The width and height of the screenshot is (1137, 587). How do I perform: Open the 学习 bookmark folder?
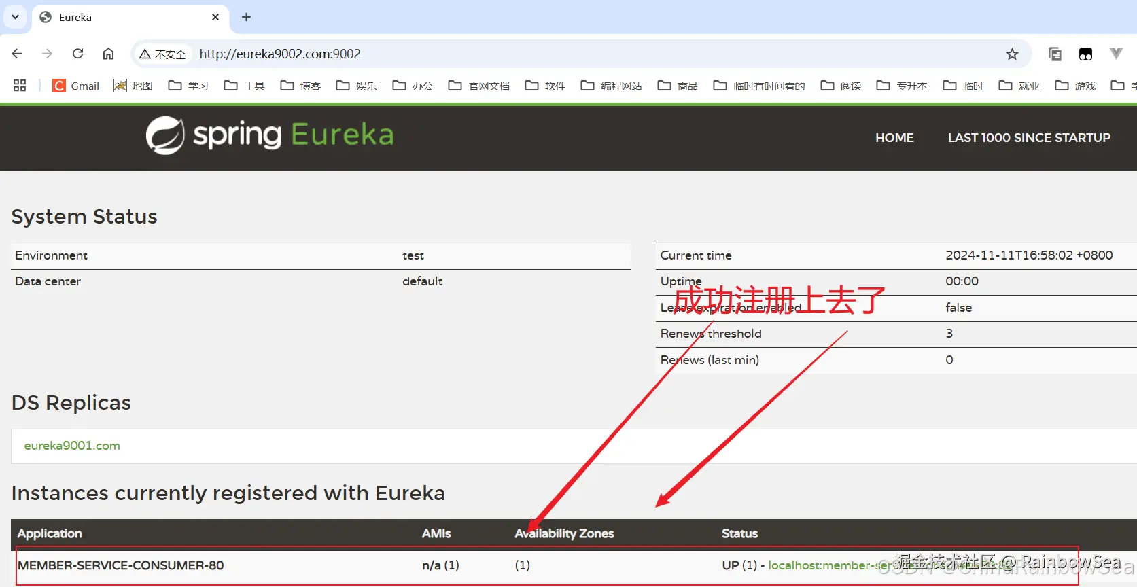pyautogui.click(x=188, y=86)
